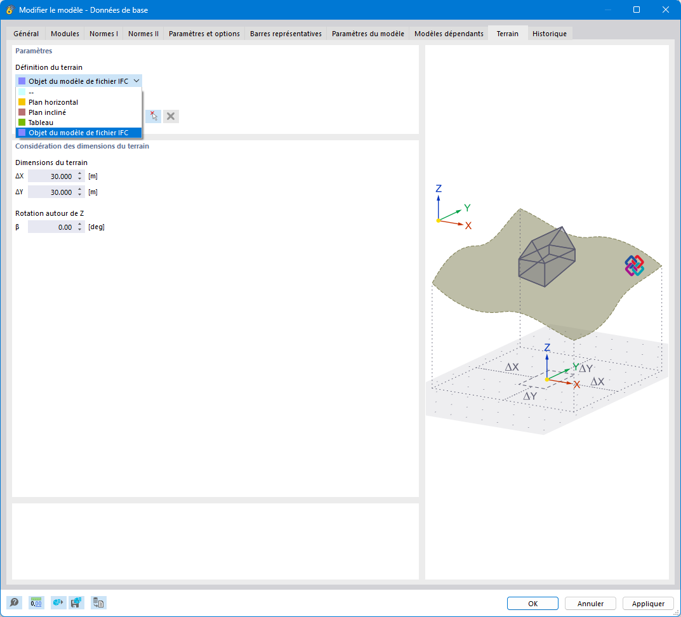Open the Barres représentatives tab
This screenshot has height=617, width=681.
pos(286,34)
